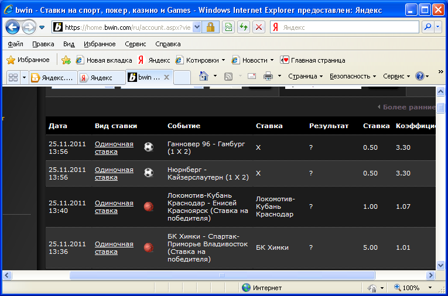Screen dimensions: 448x296
Task: Open protected mode status icon in status bar
Action: tap(372, 288)
